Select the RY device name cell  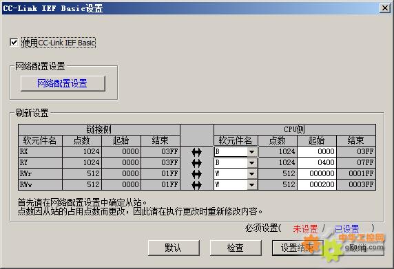[x=40, y=162]
